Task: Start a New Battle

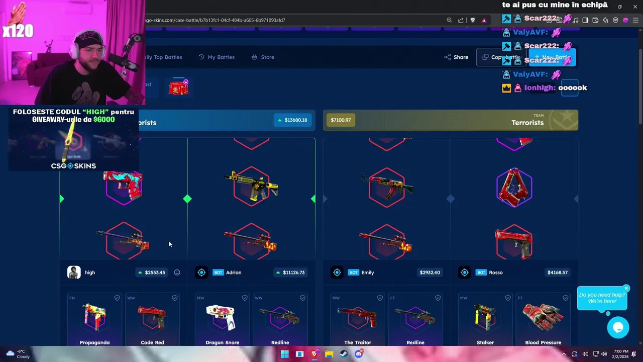Action: coord(552,57)
